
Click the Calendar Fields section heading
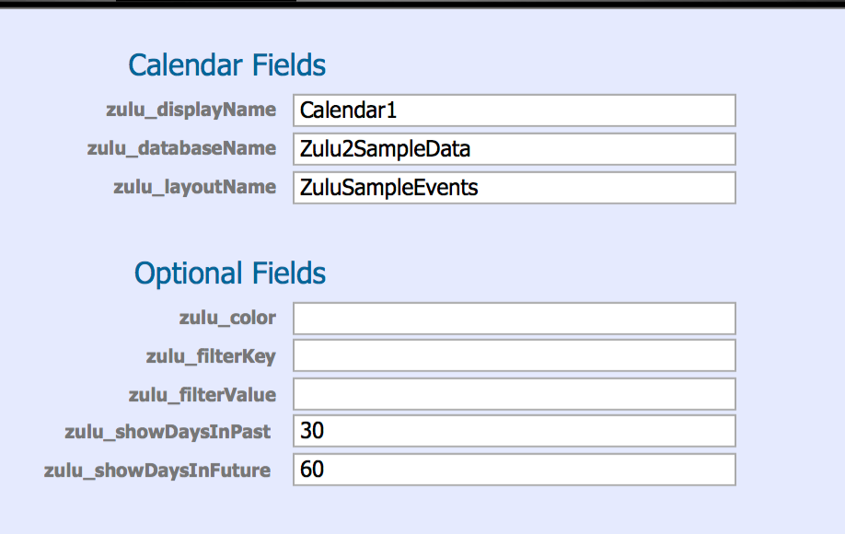pos(226,65)
